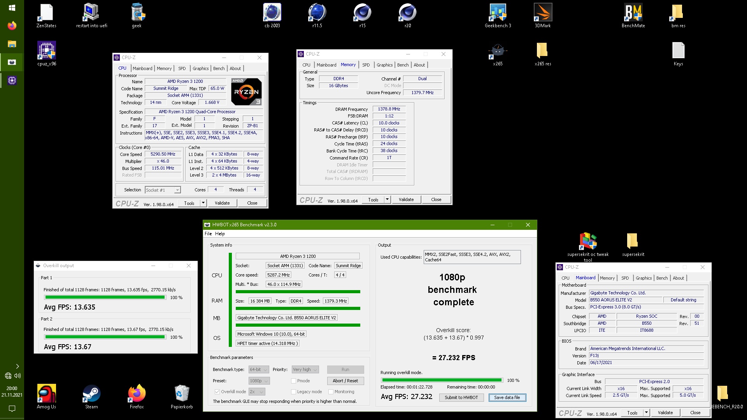Open the Geekbench 3 desktop icon

coord(498,16)
